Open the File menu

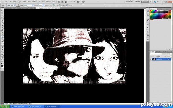tap(6, 2)
